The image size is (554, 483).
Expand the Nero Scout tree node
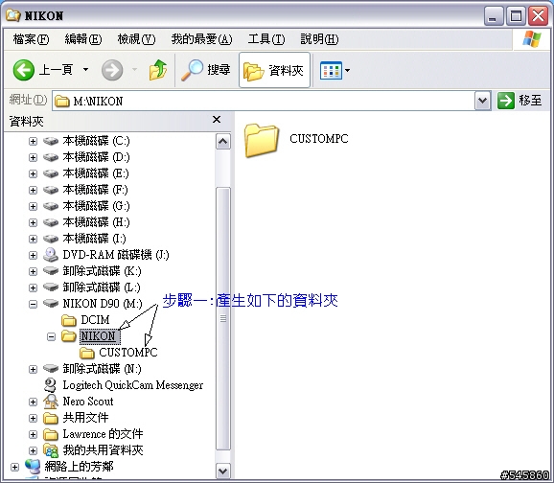[x=33, y=402]
